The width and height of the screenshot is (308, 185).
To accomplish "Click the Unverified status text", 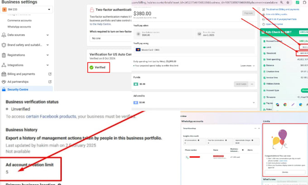I will [x=20, y=109].
